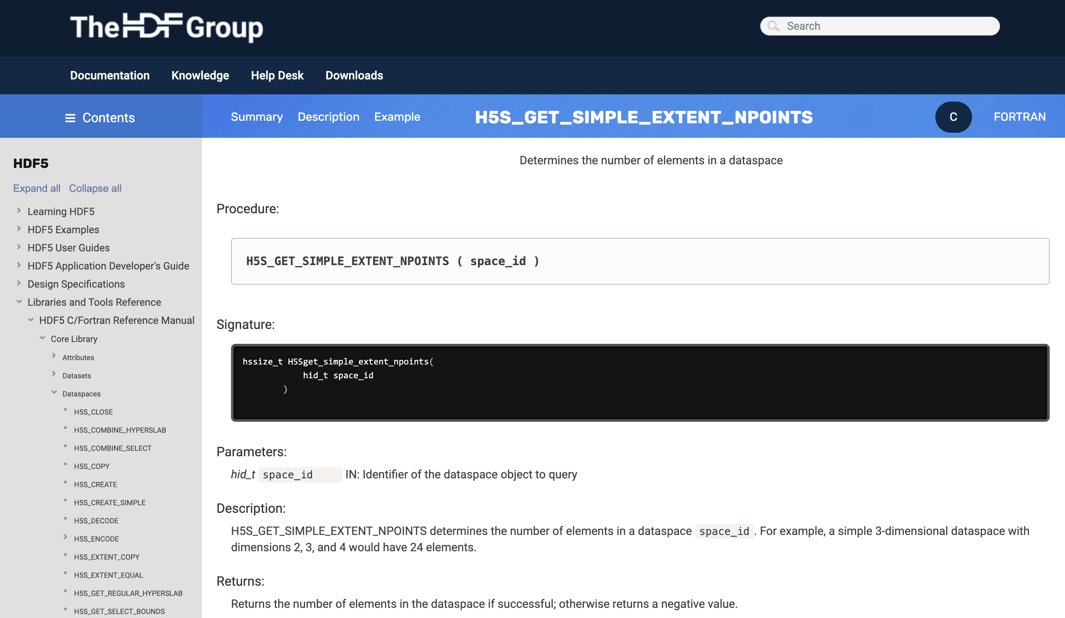This screenshot has height=618, width=1065.
Task: Switch language to C version
Action: point(953,117)
